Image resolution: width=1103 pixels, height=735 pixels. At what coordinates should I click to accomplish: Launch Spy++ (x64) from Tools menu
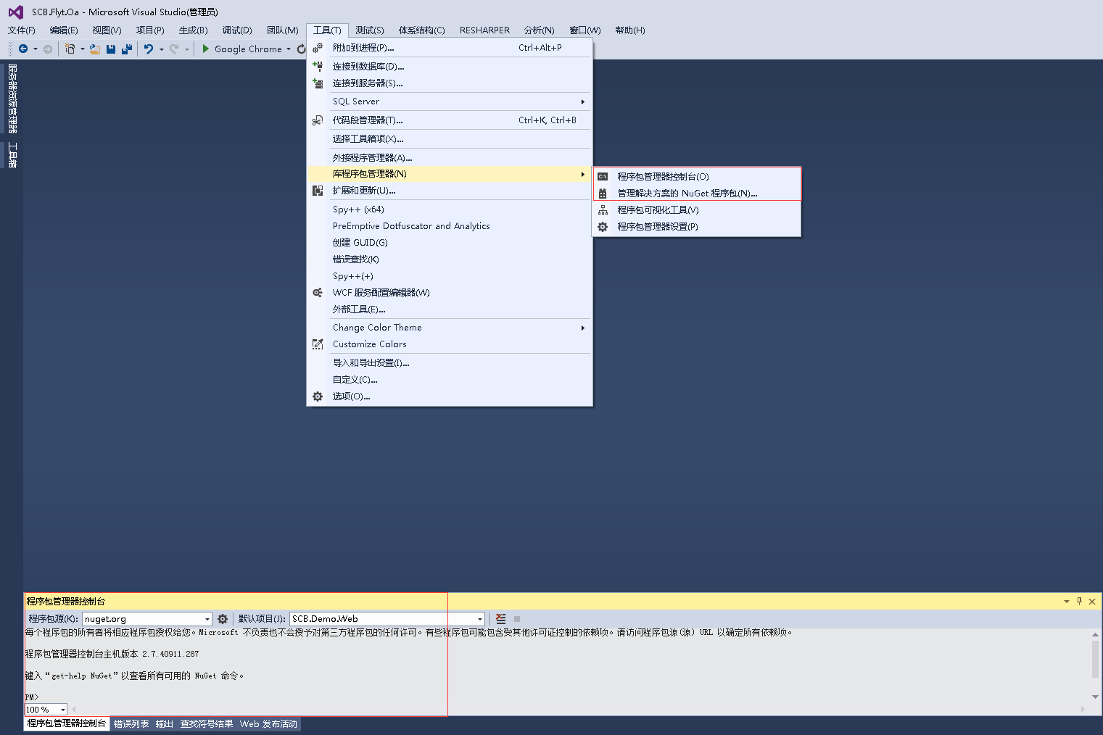coord(450,209)
